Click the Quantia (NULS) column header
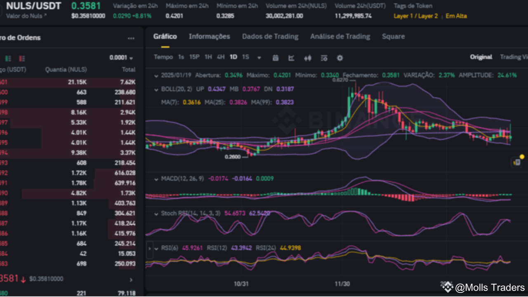The image size is (528, 297). coord(66,70)
